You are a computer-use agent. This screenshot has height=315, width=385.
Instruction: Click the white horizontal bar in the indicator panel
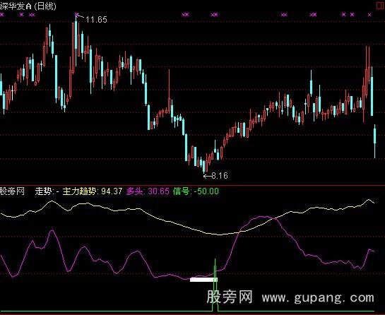click(x=203, y=280)
